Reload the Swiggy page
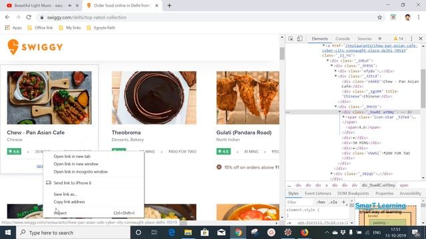426x239 pixels. tap(29, 17)
